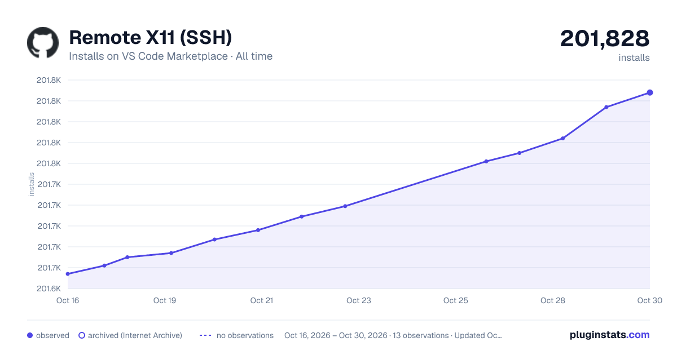This screenshot has width=677, height=355.
Task: Click the GitHub logo avatar
Action: 43,43
